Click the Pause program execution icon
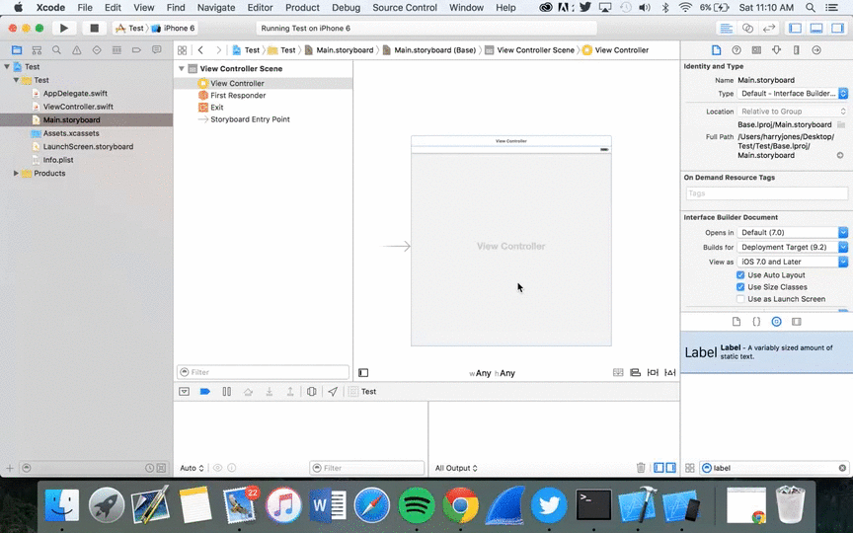 coord(227,392)
